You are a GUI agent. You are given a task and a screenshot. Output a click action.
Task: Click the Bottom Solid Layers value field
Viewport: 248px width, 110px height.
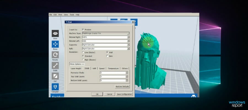(x=113, y=80)
